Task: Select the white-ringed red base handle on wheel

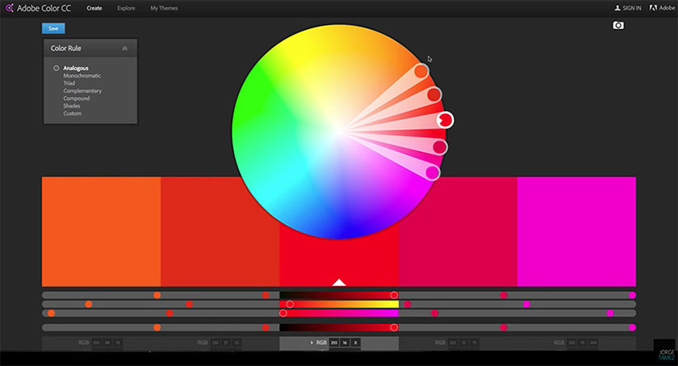Action: click(x=445, y=120)
